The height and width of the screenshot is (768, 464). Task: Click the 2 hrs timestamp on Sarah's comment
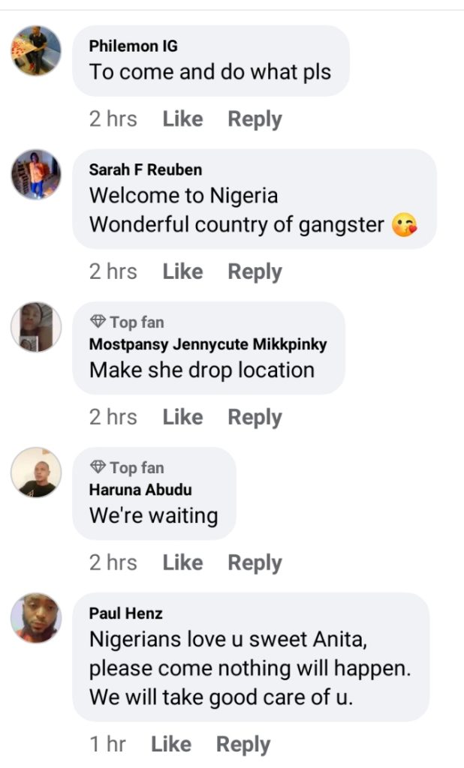[113, 271]
